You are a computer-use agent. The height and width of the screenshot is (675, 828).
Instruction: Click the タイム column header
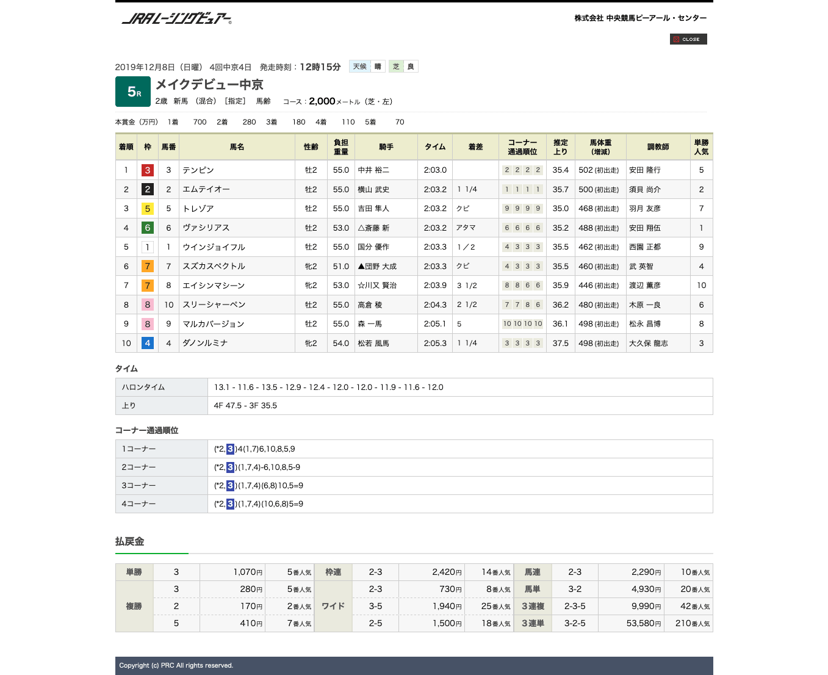435,147
